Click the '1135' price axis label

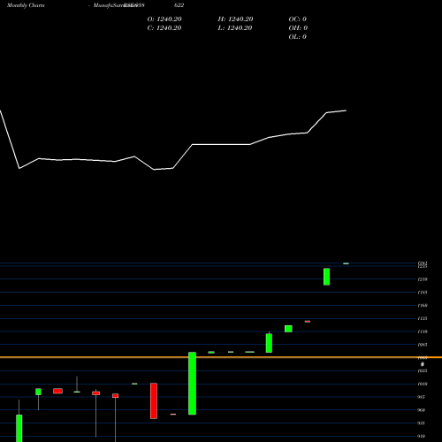coord(423,318)
